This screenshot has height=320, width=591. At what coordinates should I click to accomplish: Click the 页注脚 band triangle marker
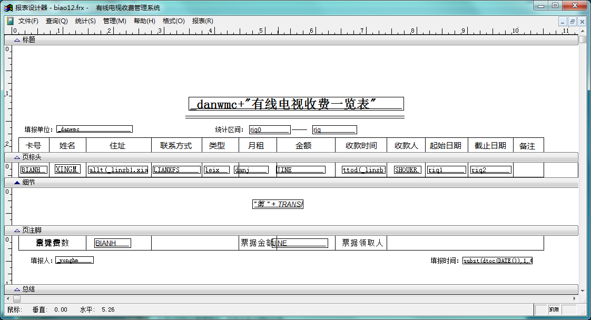coord(17,231)
